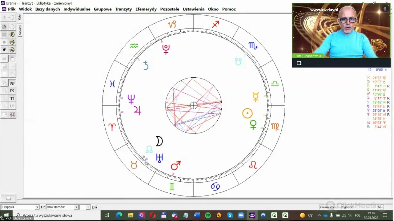
Task: Open the Widok menu
Action: (x=25, y=9)
